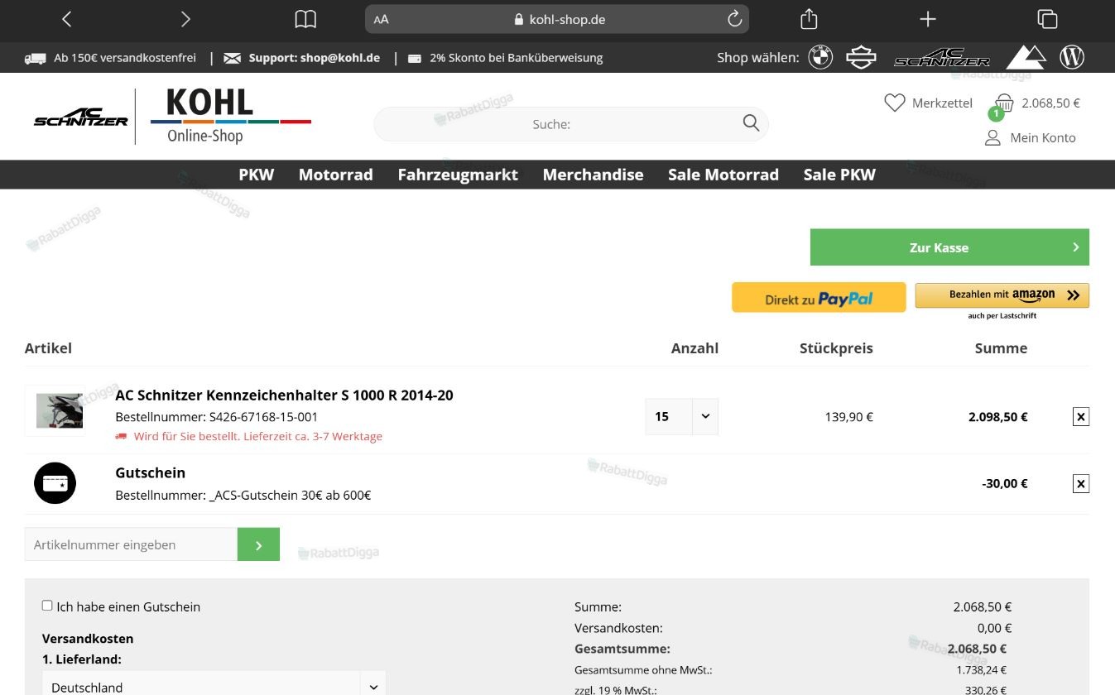Viewport: 1115px width, 695px height.
Task: Open the Fahrzeugmarkt menu
Action: click(458, 175)
